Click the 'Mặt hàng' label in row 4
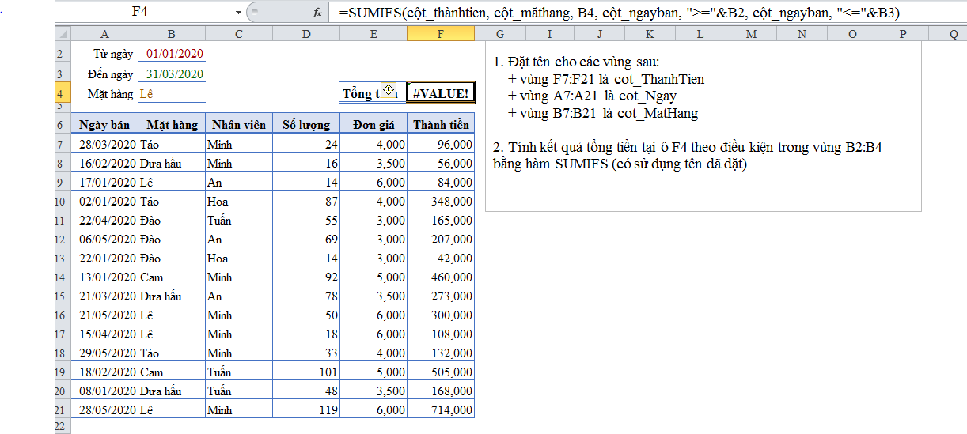This screenshot has height=434, width=967. (104, 93)
